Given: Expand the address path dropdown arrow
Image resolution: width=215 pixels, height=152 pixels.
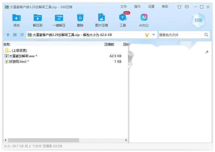Looking at the screenshot, I should 154,35.
